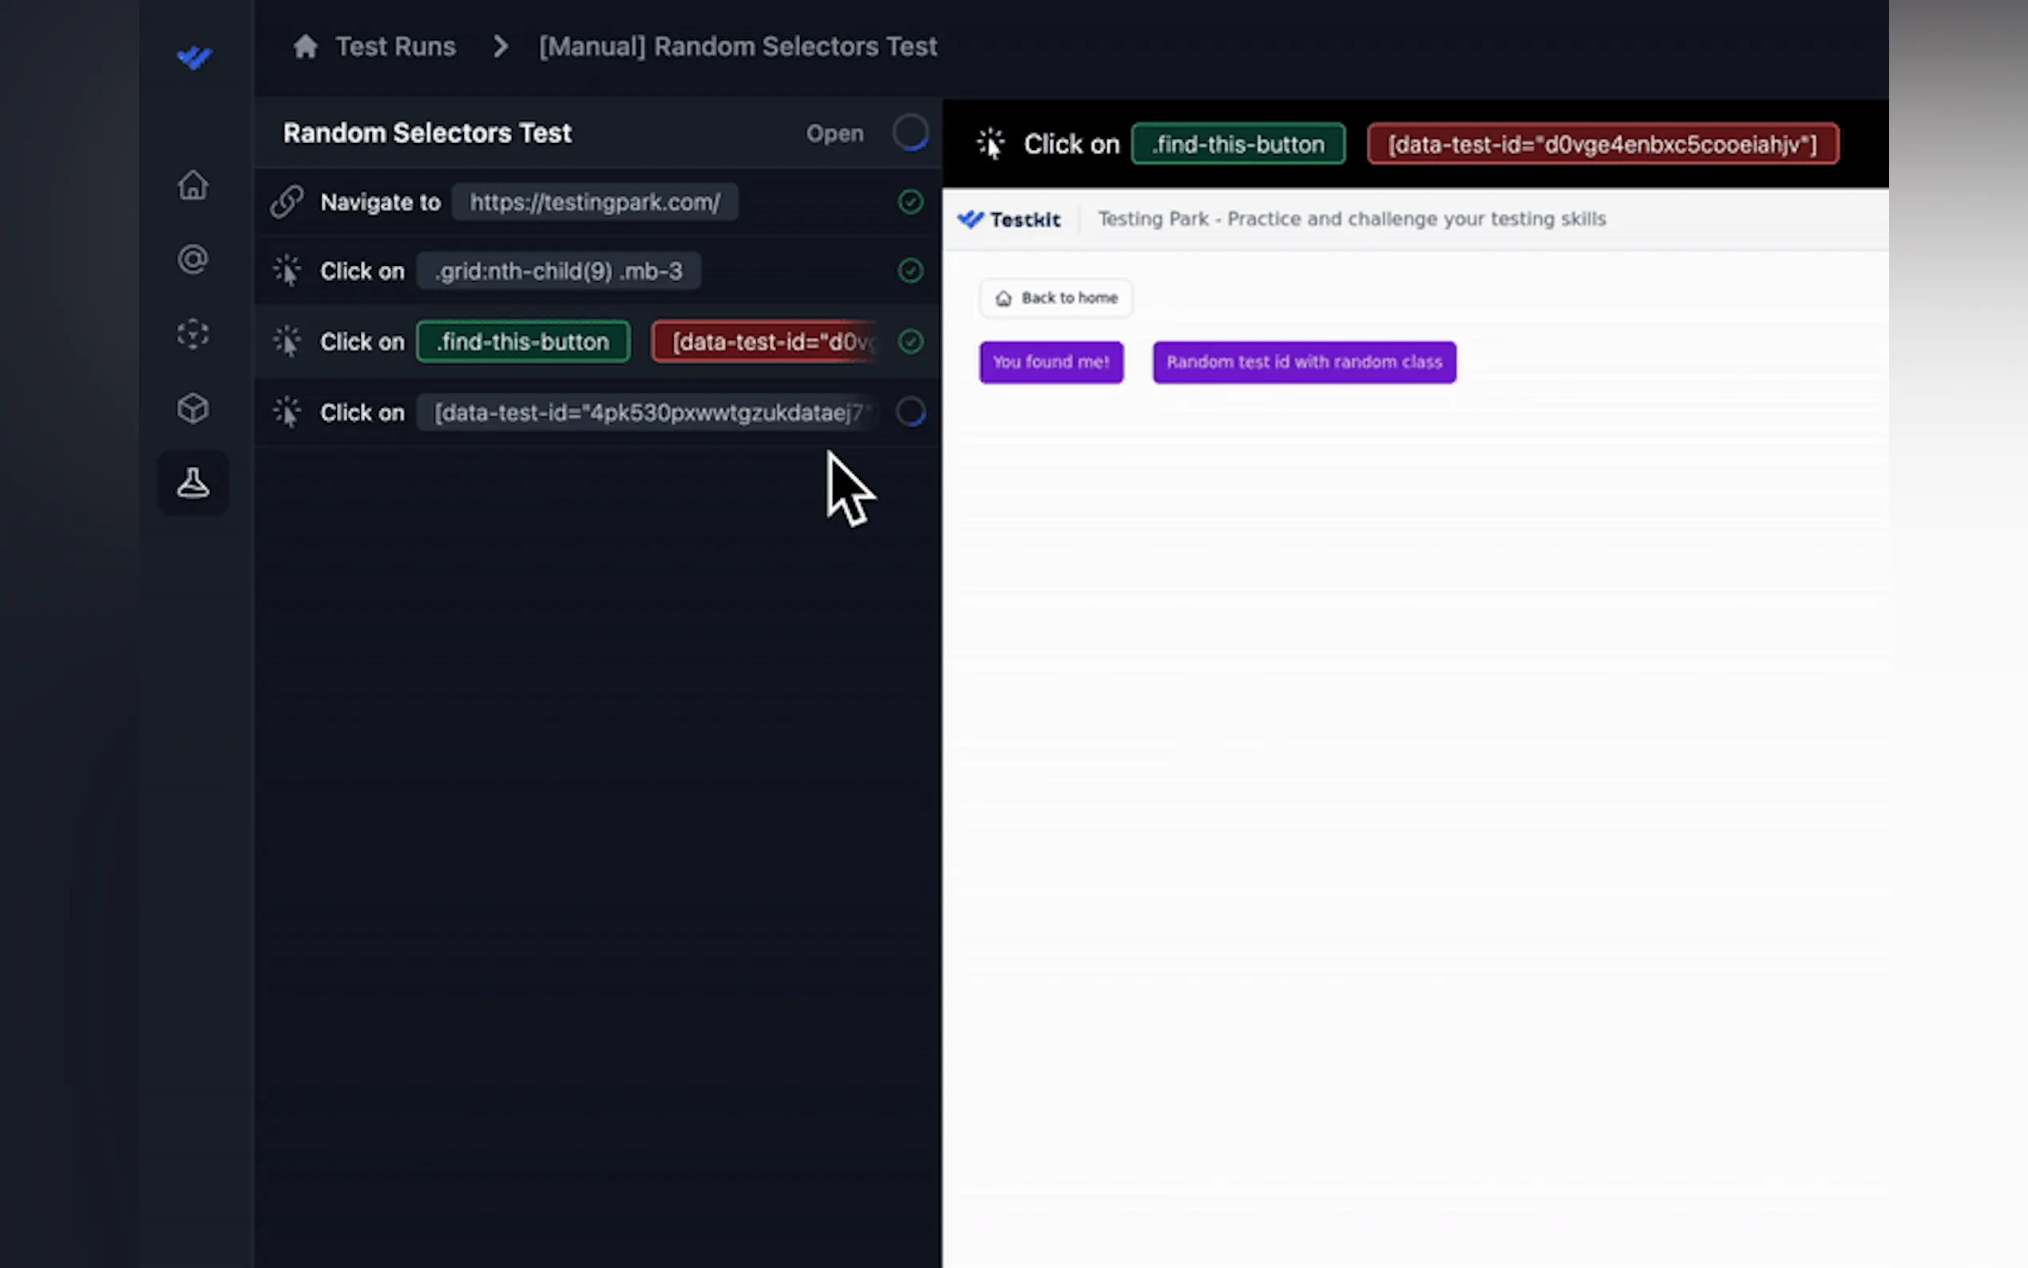This screenshot has width=2028, height=1268.
Task: Open the Test Runs breadcrumb
Action: click(396, 46)
